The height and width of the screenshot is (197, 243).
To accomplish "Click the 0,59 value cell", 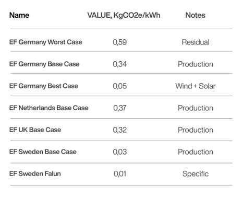I will [x=120, y=42].
